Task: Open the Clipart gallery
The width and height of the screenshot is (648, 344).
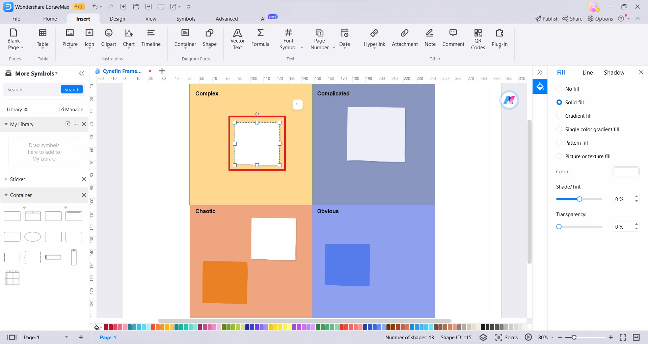Action: (109, 39)
